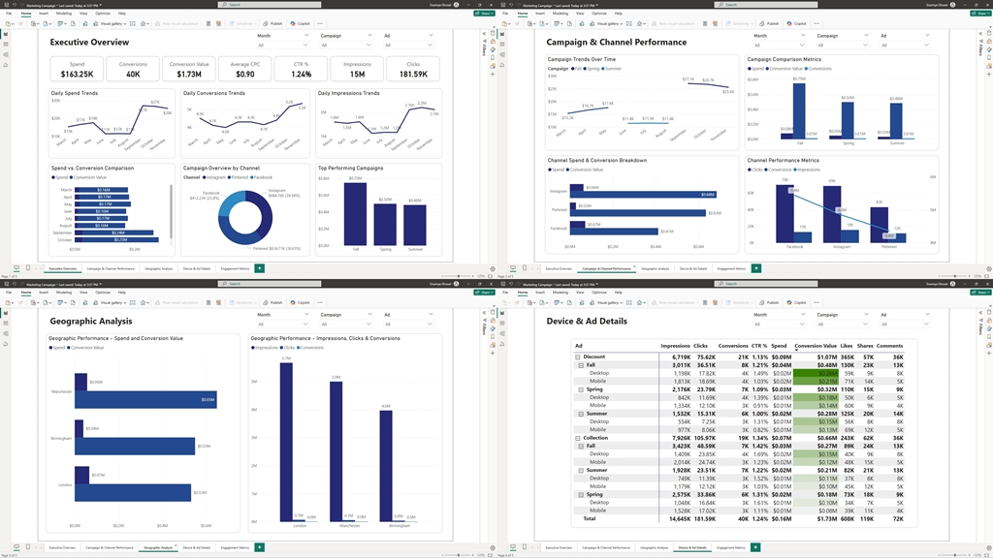Viewport: 993px width, 558px height.
Task: Collapse the Discount row in the Ad matrix
Action: (x=579, y=356)
